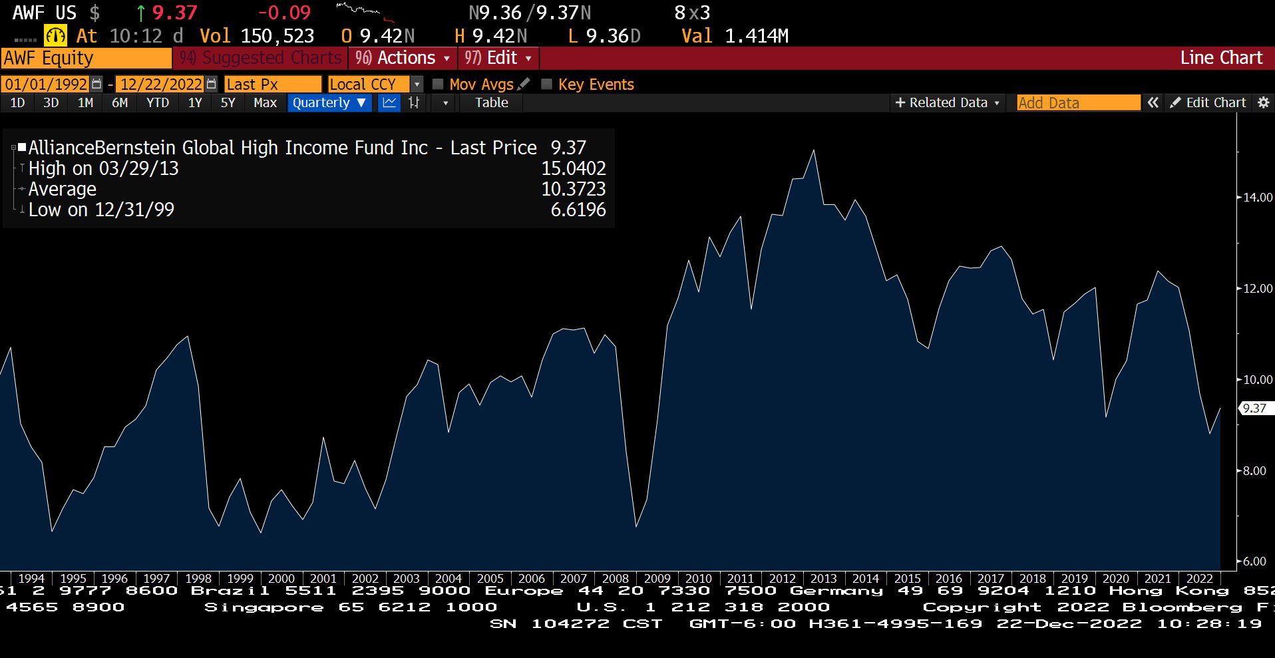The width and height of the screenshot is (1275, 658).
Task: Select the line chart type icon
Action: pos(389,102)
